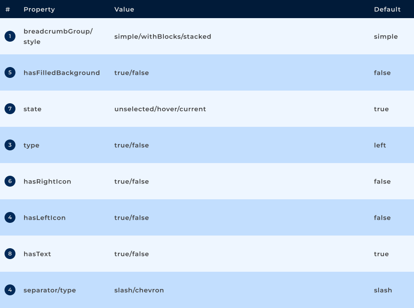Click the number 4 badge beside hasLeftIcon
The height and width of the screenshot is (308, 414).
click(10, 217)
